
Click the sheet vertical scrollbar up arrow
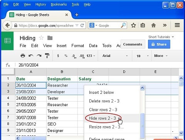pyautogui.click(x=181, y=78)
